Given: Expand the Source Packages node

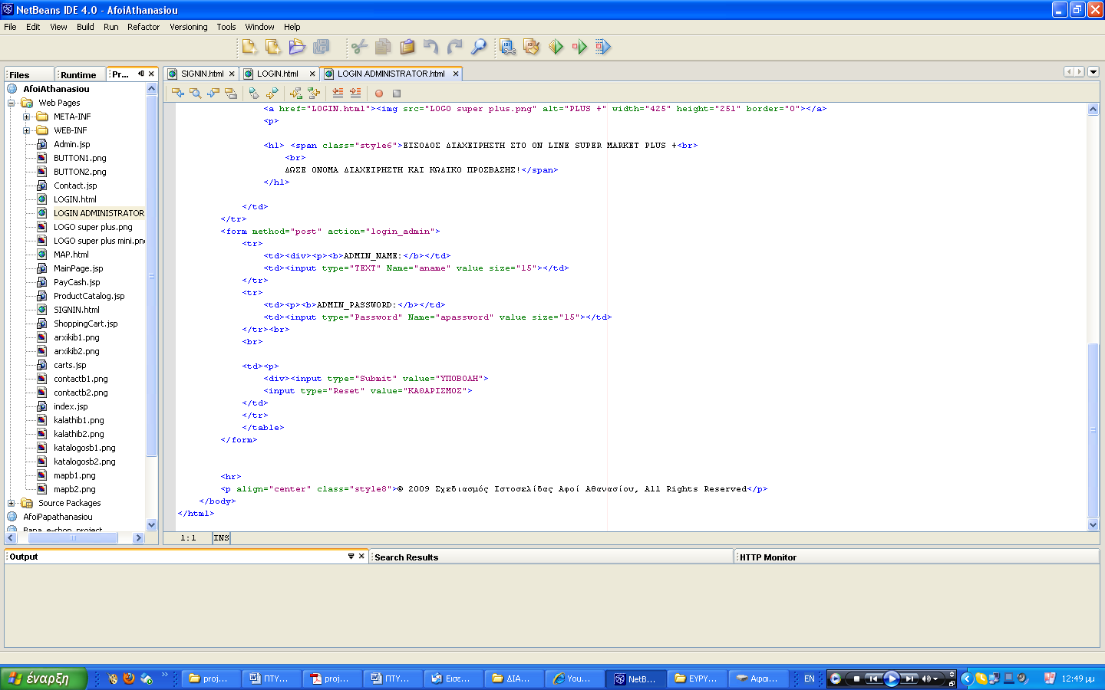Looking at the screenshot, I should (12, 503).
